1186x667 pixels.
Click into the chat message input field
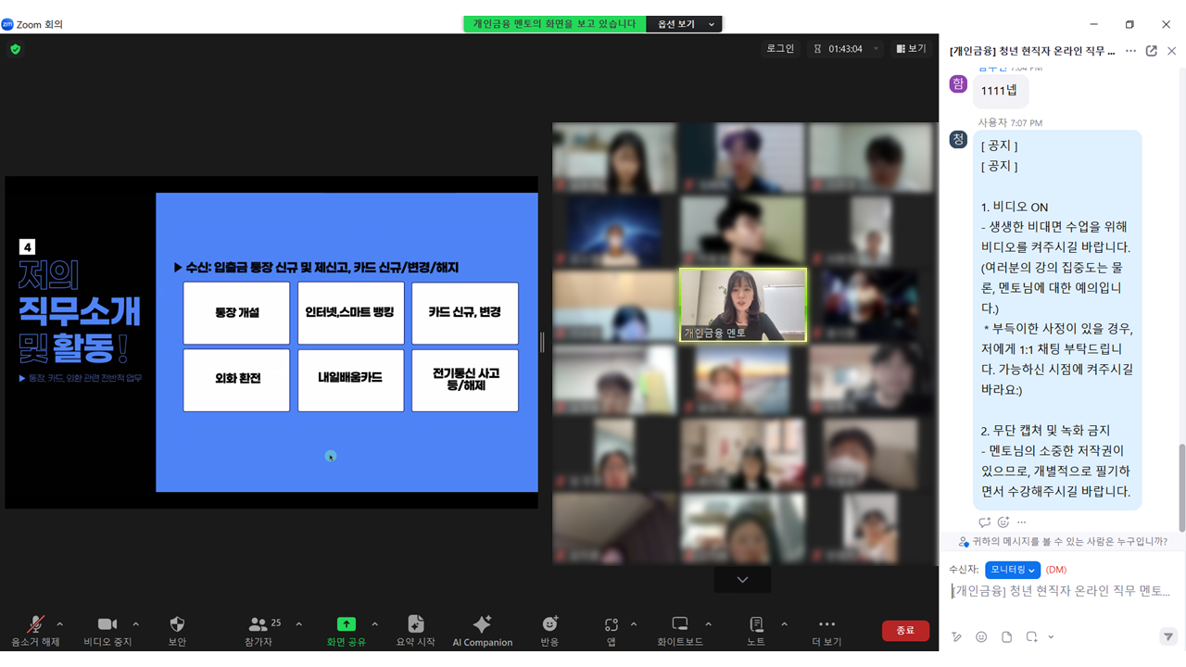(1061, 591)
